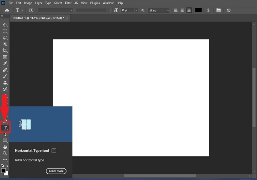The image size is (257, 180).
Task: Left align text
Action: click(176, 10)
